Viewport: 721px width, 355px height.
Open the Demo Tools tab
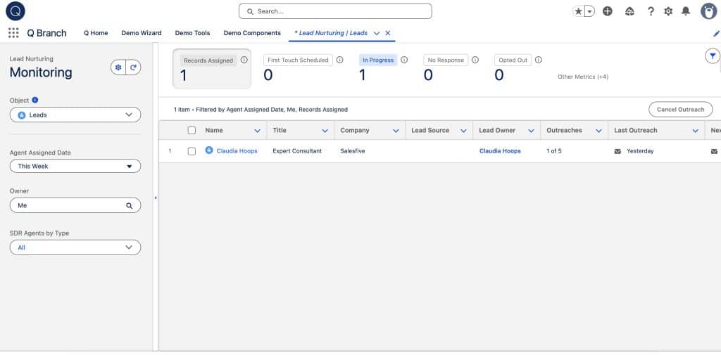pyautogui.click(x=192, y=33)
